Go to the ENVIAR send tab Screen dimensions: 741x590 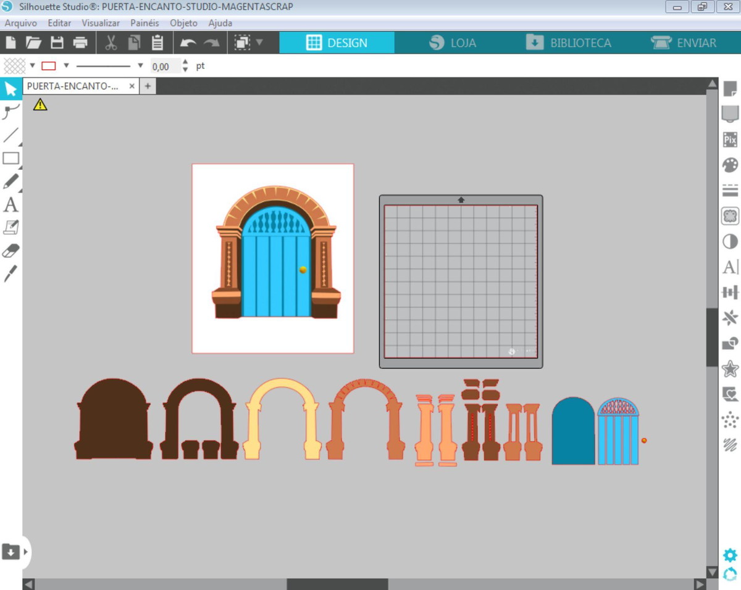684,43
